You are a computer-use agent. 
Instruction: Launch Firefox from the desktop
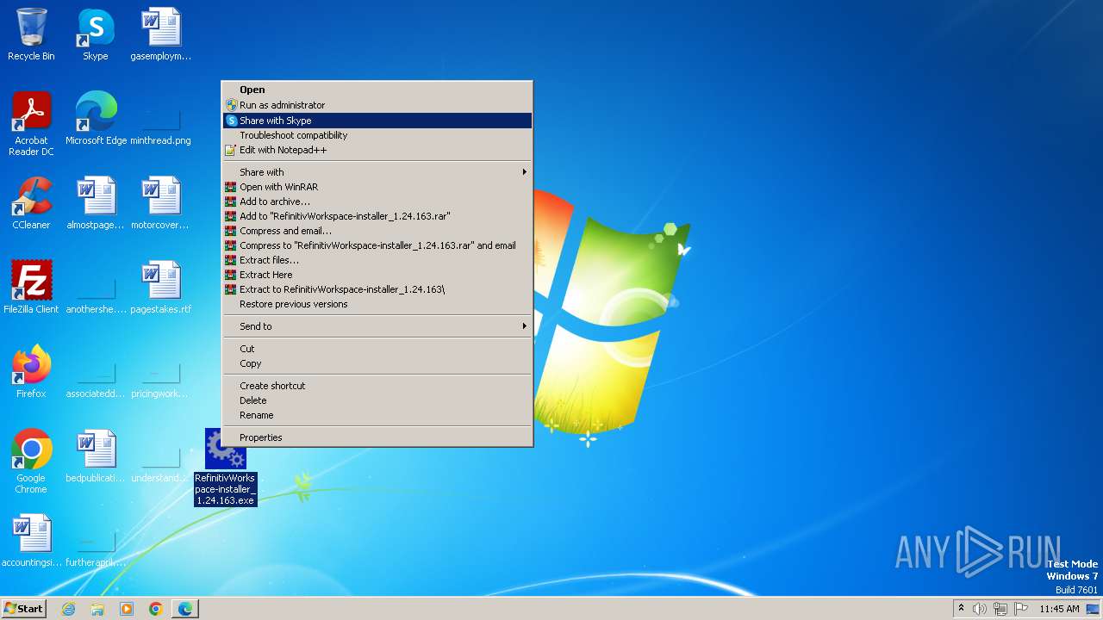[x=31, y=372]
